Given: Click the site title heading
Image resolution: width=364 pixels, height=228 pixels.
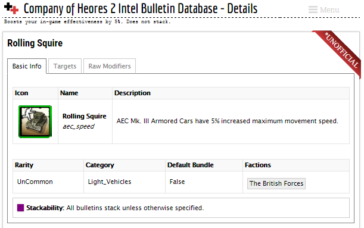Looking at the screenshot, I should coord(141,9).
